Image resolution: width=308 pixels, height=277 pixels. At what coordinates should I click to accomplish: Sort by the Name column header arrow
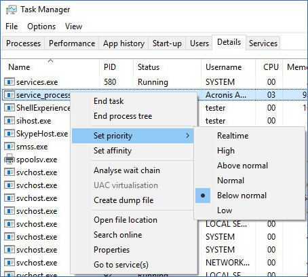(51, 60)
